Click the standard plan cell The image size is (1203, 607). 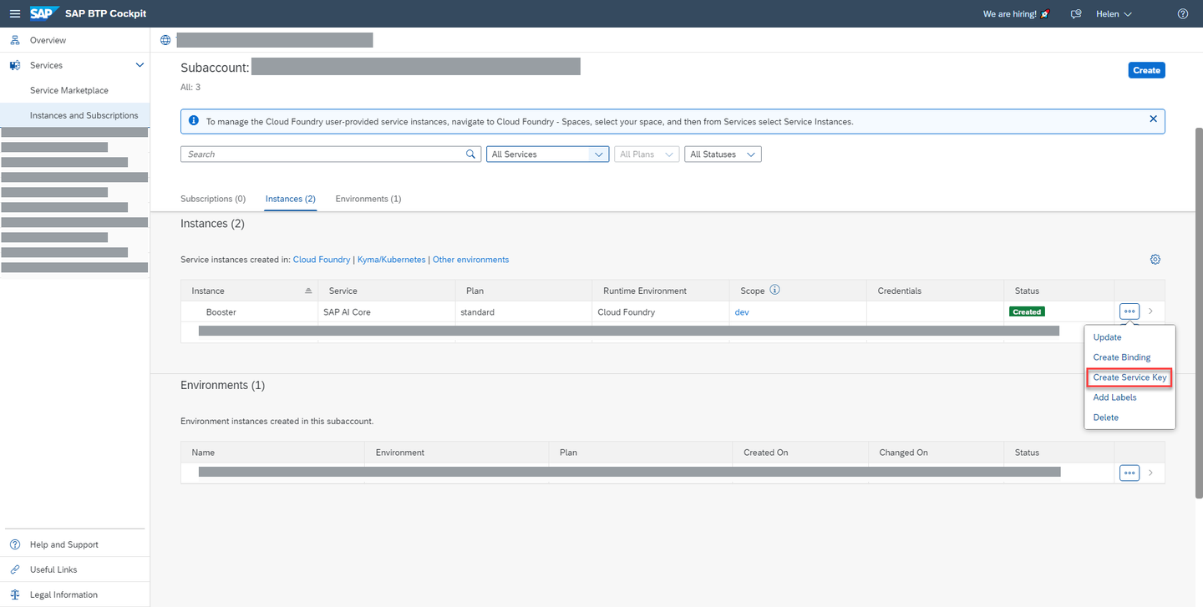click(x=477, y=312)
